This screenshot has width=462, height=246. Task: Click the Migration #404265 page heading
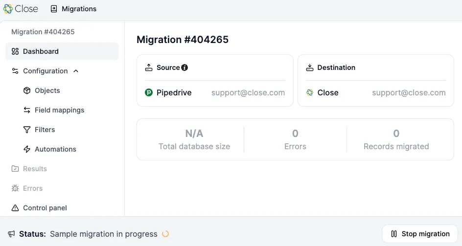[x=183, y=40]
